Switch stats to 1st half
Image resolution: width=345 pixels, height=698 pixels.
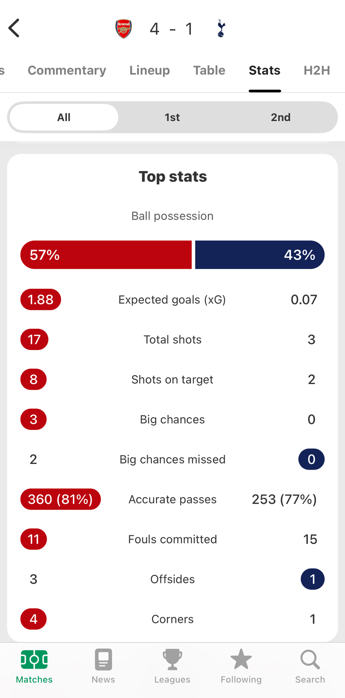[172, 117]
